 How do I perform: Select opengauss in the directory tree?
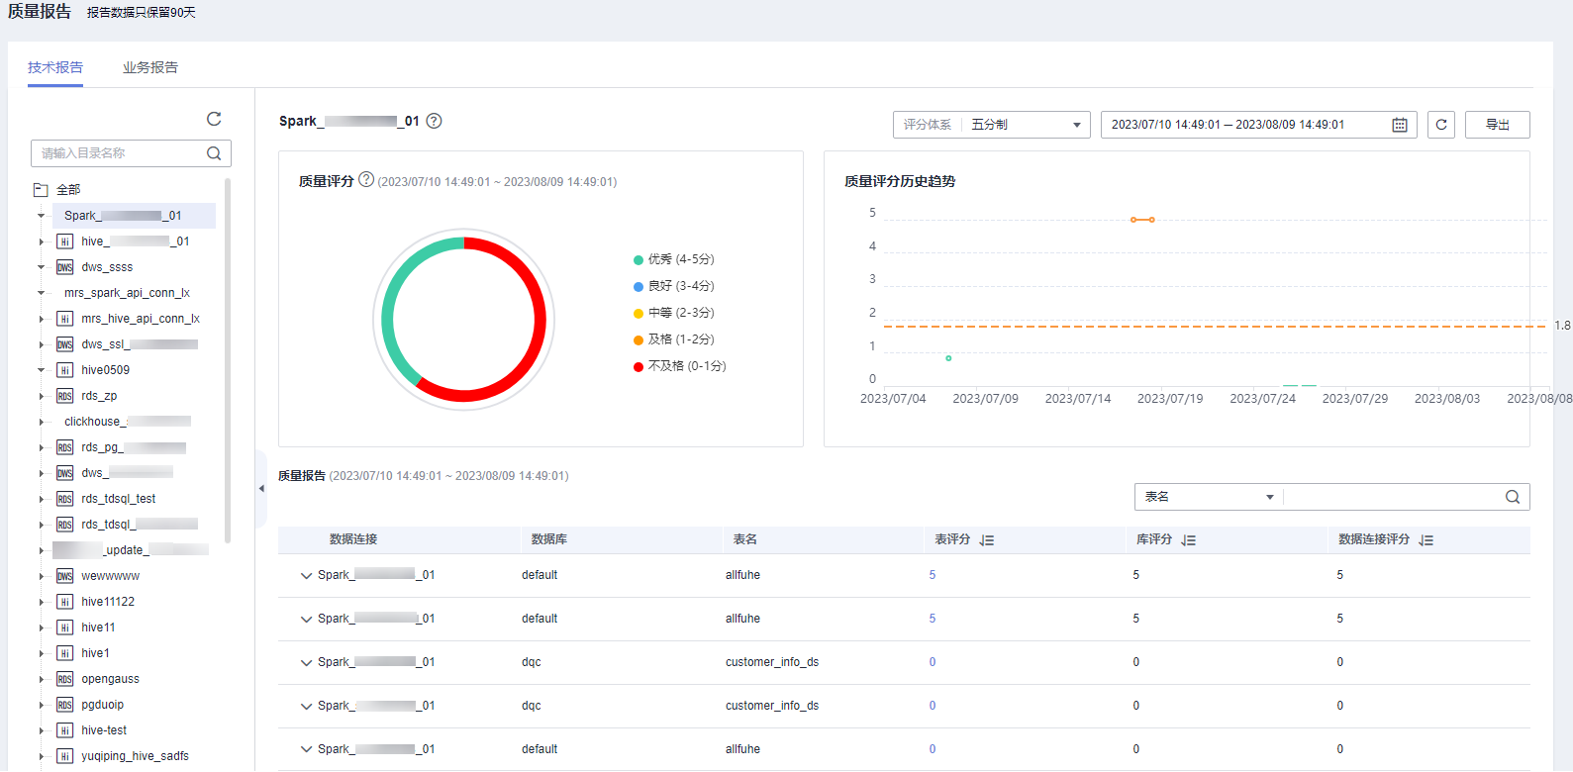pyautogui.click(x=110, y=679)
